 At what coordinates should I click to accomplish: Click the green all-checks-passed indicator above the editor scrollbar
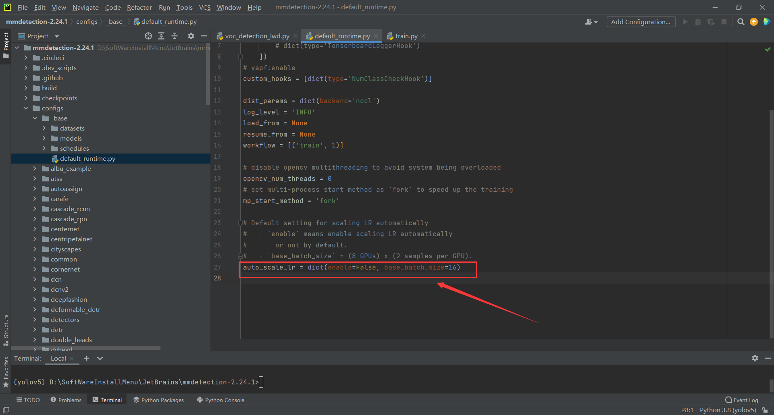point(768,49)
